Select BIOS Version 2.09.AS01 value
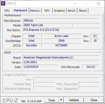This screenshot has height=104, width=105. [x=61, y=62]
